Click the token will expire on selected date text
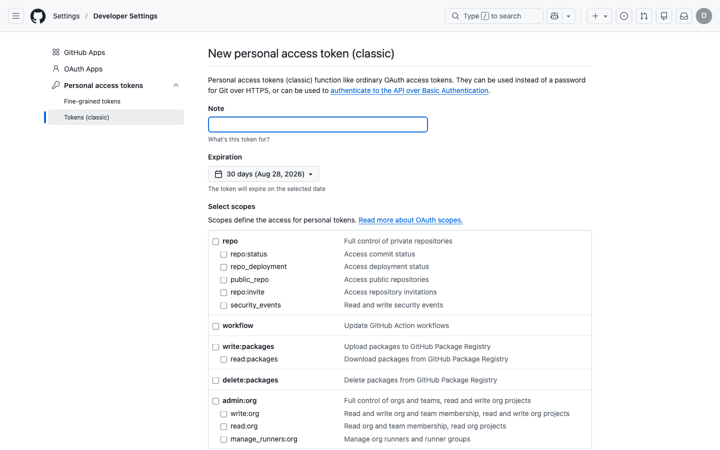Image resolution: width=720 pixels, height=450 pixels. 266,189
